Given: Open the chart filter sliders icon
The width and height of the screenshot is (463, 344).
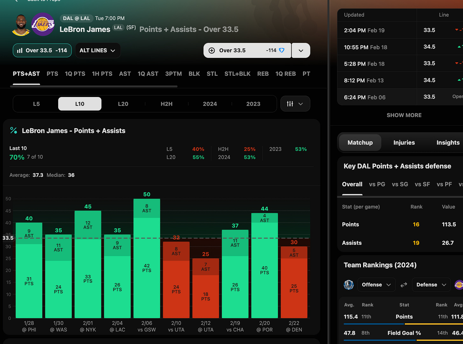Looking at the screenshot, I should (290, 104).
